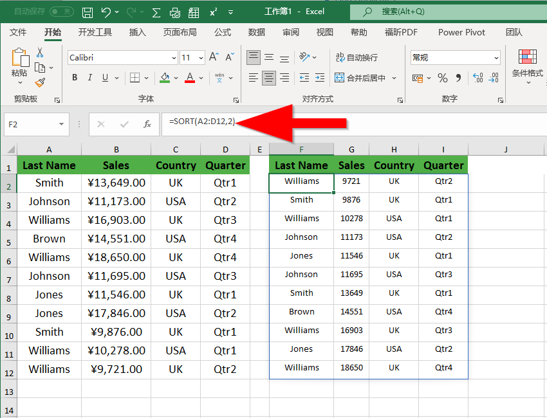The image size is (547, 418).
Task: Click the superscript x² icon
Action: 213,13
